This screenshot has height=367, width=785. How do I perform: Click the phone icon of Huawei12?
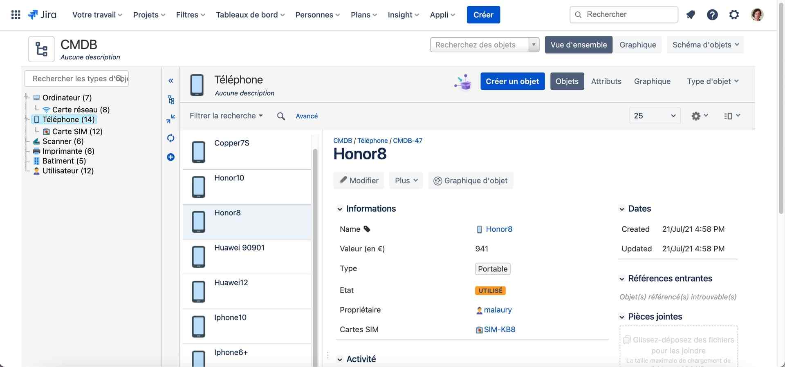199,291
